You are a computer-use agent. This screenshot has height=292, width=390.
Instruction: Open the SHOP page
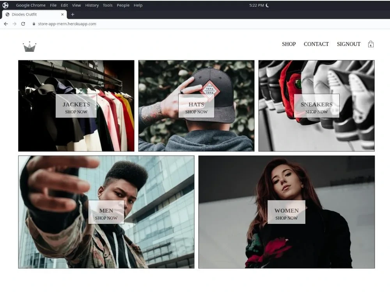tap(289, 44)
